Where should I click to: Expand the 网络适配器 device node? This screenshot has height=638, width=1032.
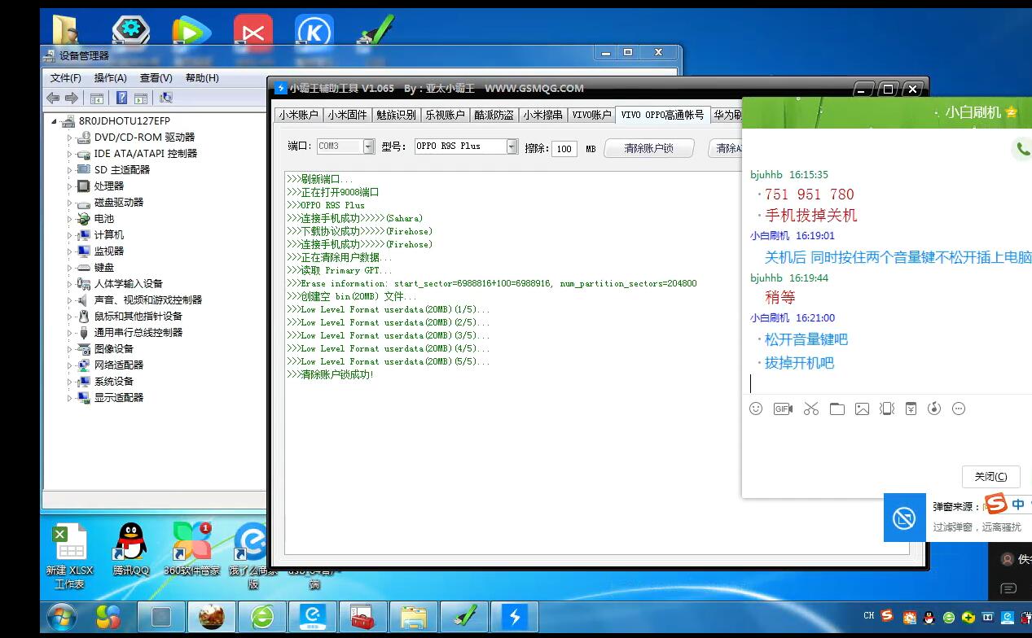[70, 365]
